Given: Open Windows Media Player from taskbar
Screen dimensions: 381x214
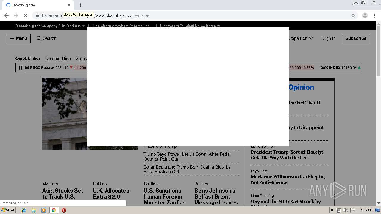Looking at the screenshot, I should coord(44,210).
